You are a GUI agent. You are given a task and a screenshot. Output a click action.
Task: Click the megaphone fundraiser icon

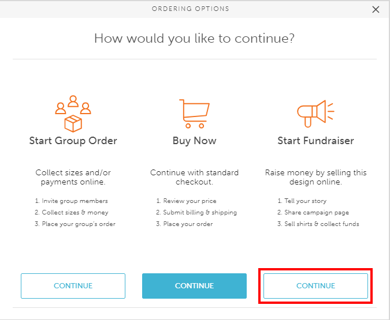[315, 112]
